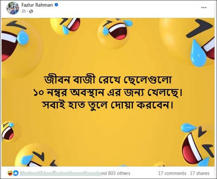
Task: Click the tilted laughing emoji showing red tongue
Action: click(198, 144)
